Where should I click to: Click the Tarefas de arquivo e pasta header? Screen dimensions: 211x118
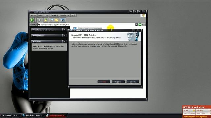(x=44, y=30)
